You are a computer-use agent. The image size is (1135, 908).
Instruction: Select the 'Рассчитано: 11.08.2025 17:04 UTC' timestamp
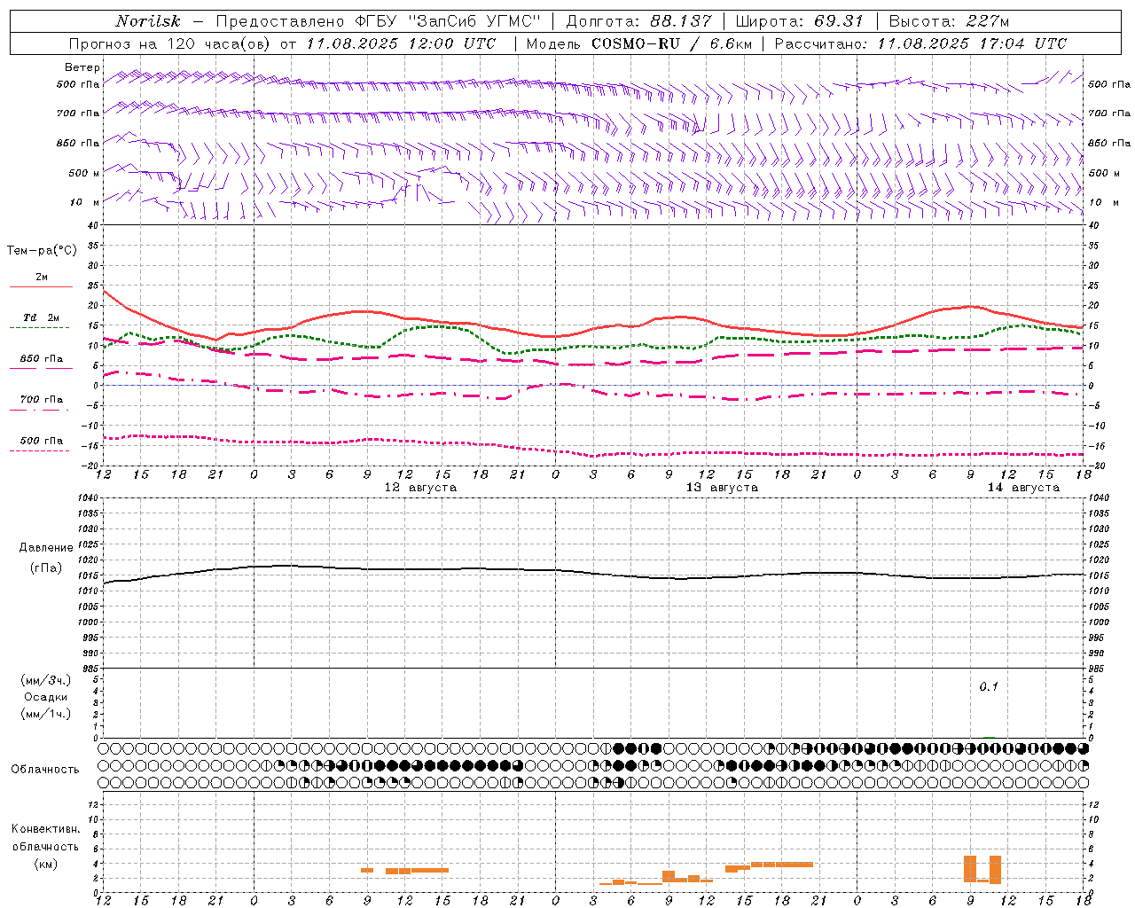click(920, 43)
